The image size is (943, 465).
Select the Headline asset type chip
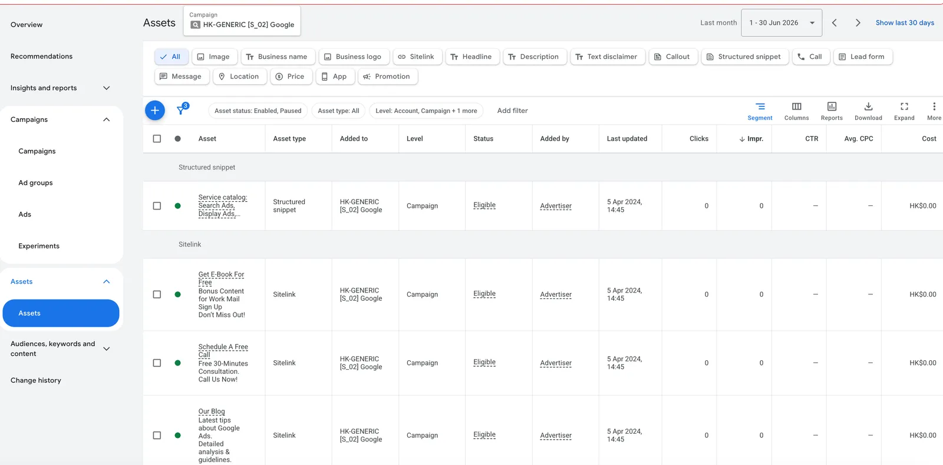tap(471, 57)
